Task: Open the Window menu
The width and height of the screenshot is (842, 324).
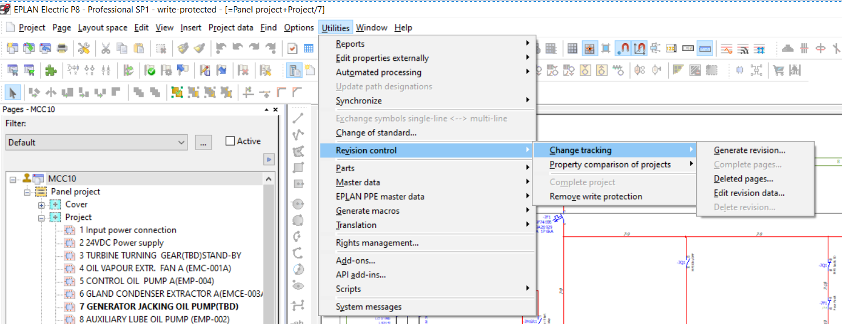Action: coord(372,27)
